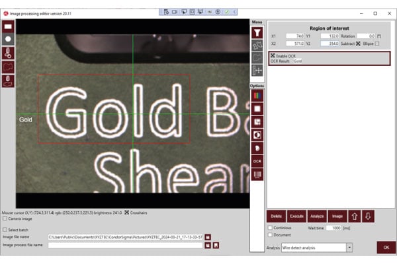Browse for image file name
The height and width of the screenshot is (264, 397).
(x=208, y=236)
